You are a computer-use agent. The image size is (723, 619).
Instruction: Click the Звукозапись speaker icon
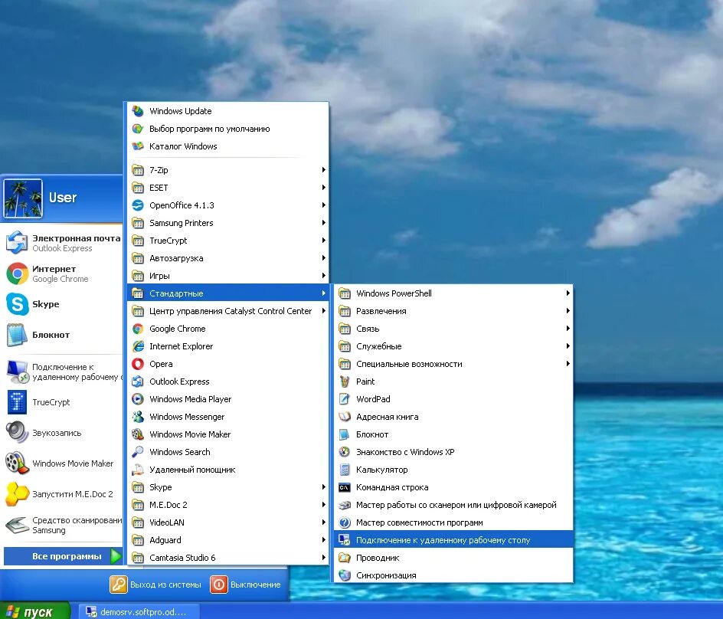(17, 433)
